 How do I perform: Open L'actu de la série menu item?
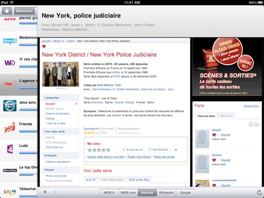point(56,123)
